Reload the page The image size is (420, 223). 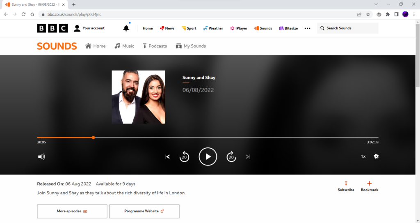pyautogui.click(x=23, y=14)
